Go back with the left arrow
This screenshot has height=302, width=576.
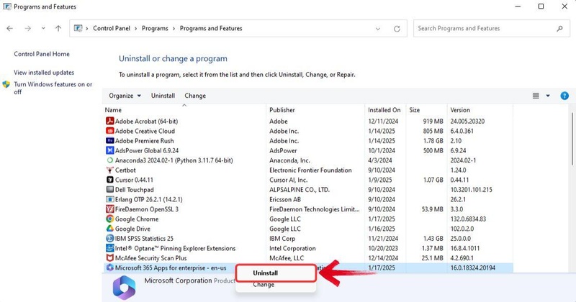tap(10, 28)
